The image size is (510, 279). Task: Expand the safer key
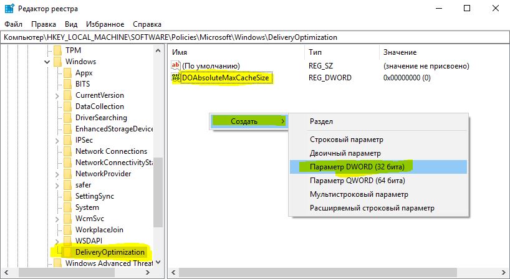57,185
